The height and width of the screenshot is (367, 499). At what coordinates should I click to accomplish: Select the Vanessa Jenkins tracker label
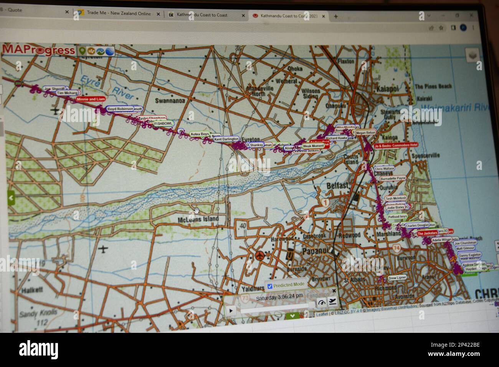coord(306,151)
